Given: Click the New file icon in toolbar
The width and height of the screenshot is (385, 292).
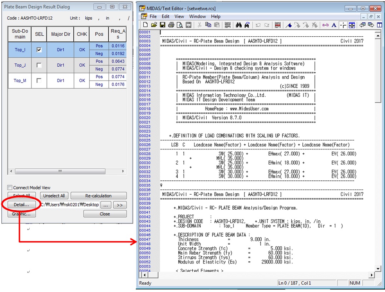Looking at the screenshot, I should pos(145,25).
